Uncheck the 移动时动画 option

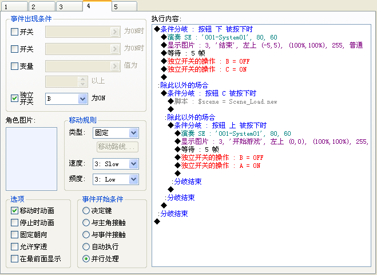[x=14, y=210]
